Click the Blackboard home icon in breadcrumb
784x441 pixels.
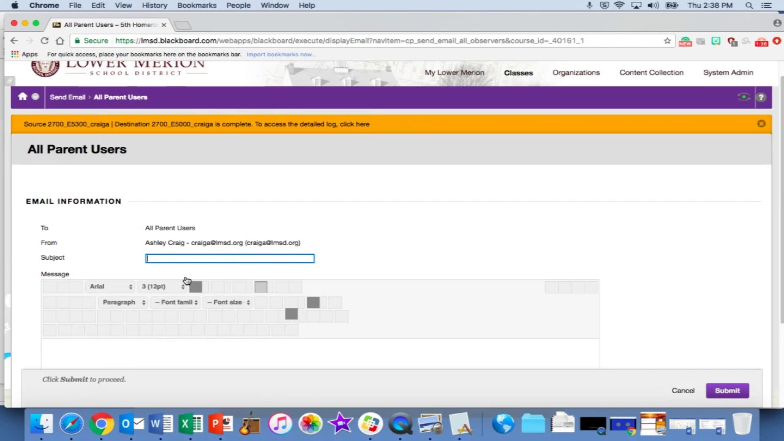(23, 97)
